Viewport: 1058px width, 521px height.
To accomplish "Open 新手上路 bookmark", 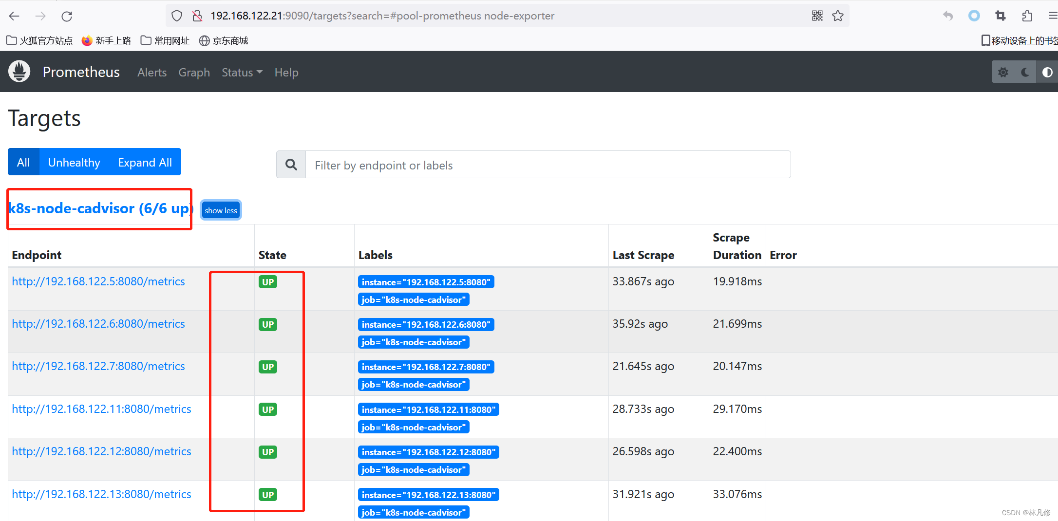I will point(106,40).
